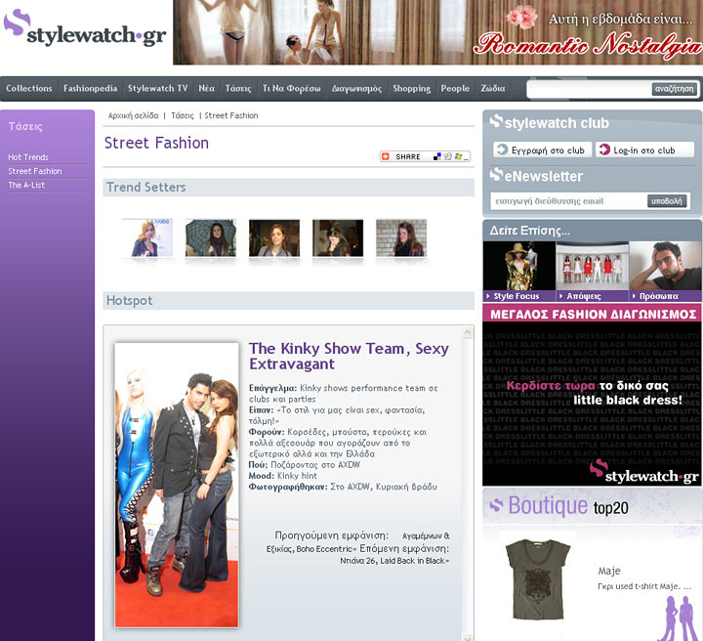The image size is (703, 641).
Task: Click the Street Fashion breadcrumb
Action: pos(231,115)
